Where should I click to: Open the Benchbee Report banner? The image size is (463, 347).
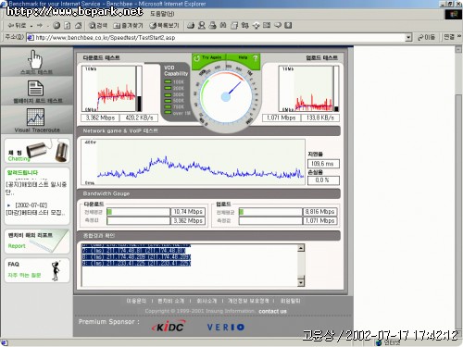click(37, 241)
